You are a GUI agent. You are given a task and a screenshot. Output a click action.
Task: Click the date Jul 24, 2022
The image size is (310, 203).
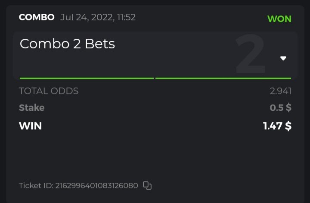pyautogui.click(x=90, y=17)
